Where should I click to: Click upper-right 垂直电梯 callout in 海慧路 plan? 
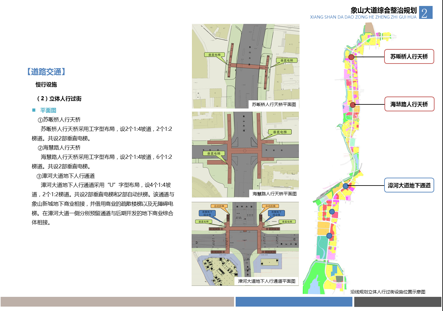tap(280, 132)
